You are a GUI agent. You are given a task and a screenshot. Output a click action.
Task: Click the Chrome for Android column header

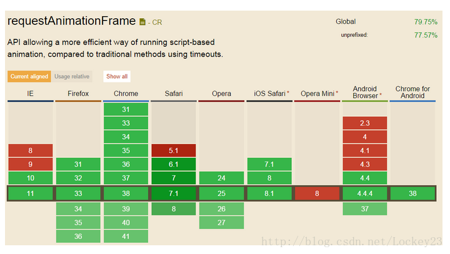(412, 92)
